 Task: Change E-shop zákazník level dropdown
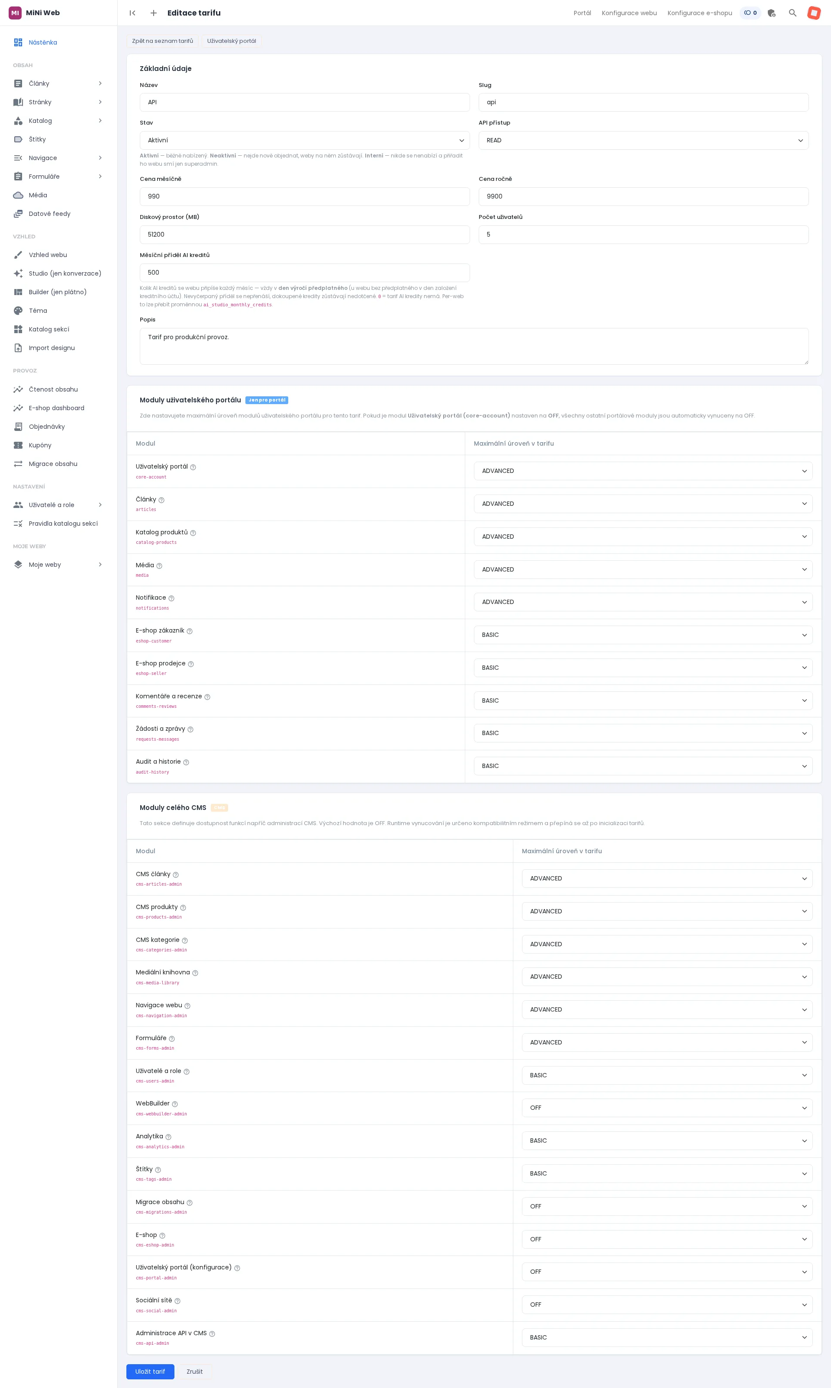[643, 635]
